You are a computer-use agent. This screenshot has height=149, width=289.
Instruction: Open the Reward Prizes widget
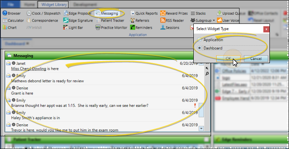tap(174, 13)
